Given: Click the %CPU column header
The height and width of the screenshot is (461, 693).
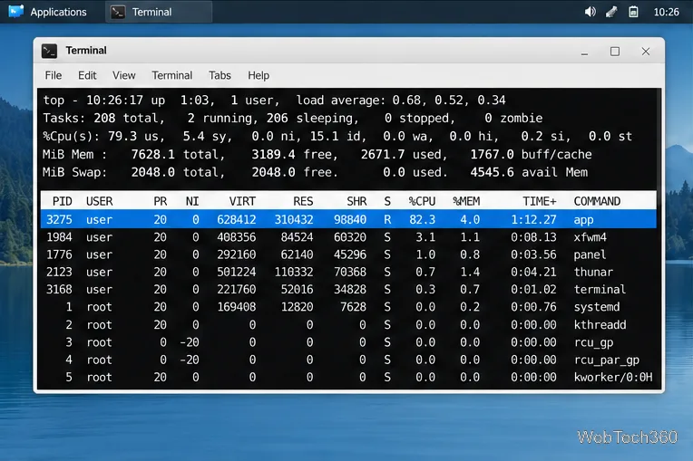Looking at the screenshot, I should point(422,201).
